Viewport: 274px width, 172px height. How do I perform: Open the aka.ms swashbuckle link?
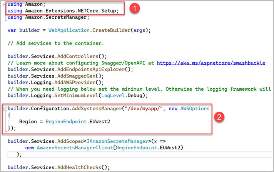(211, 63)
